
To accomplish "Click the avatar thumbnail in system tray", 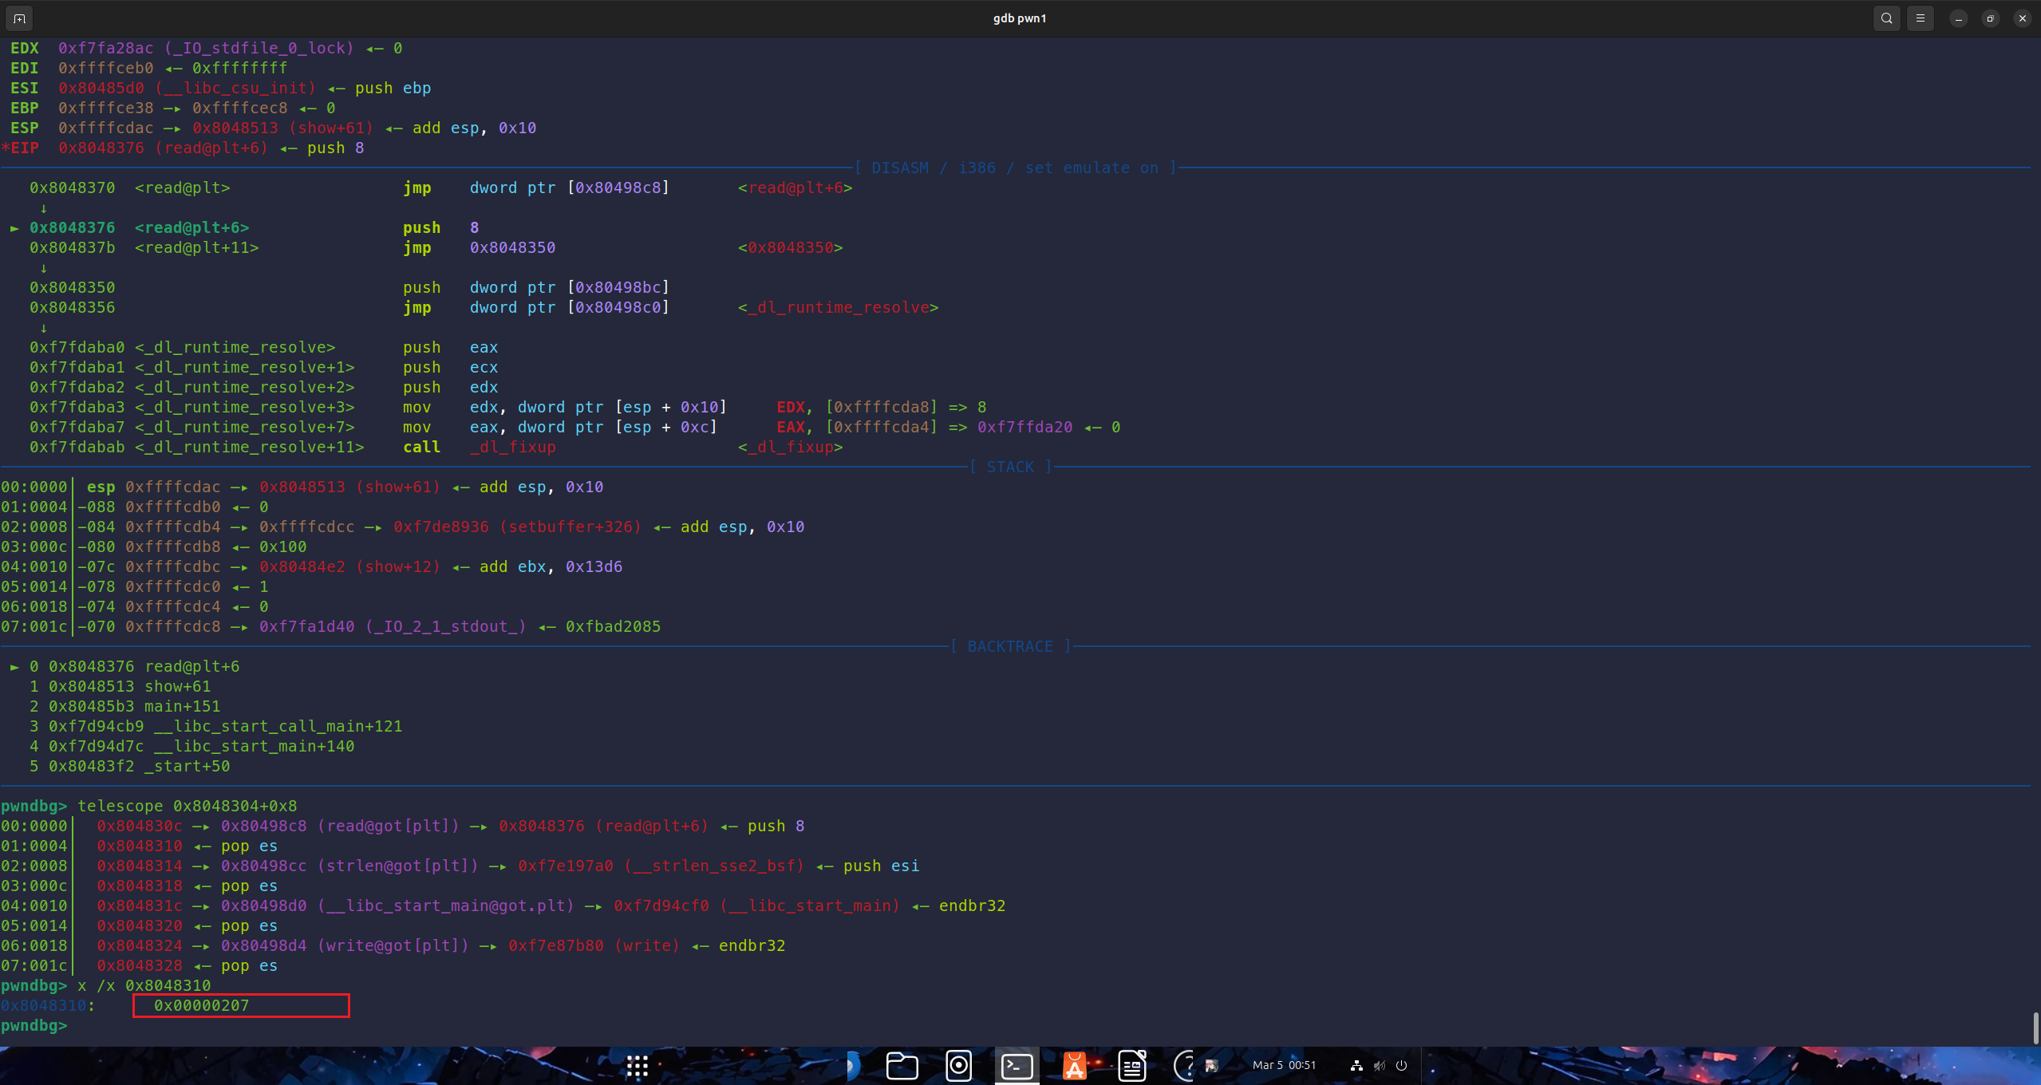I will [x=1211, y=1065].
